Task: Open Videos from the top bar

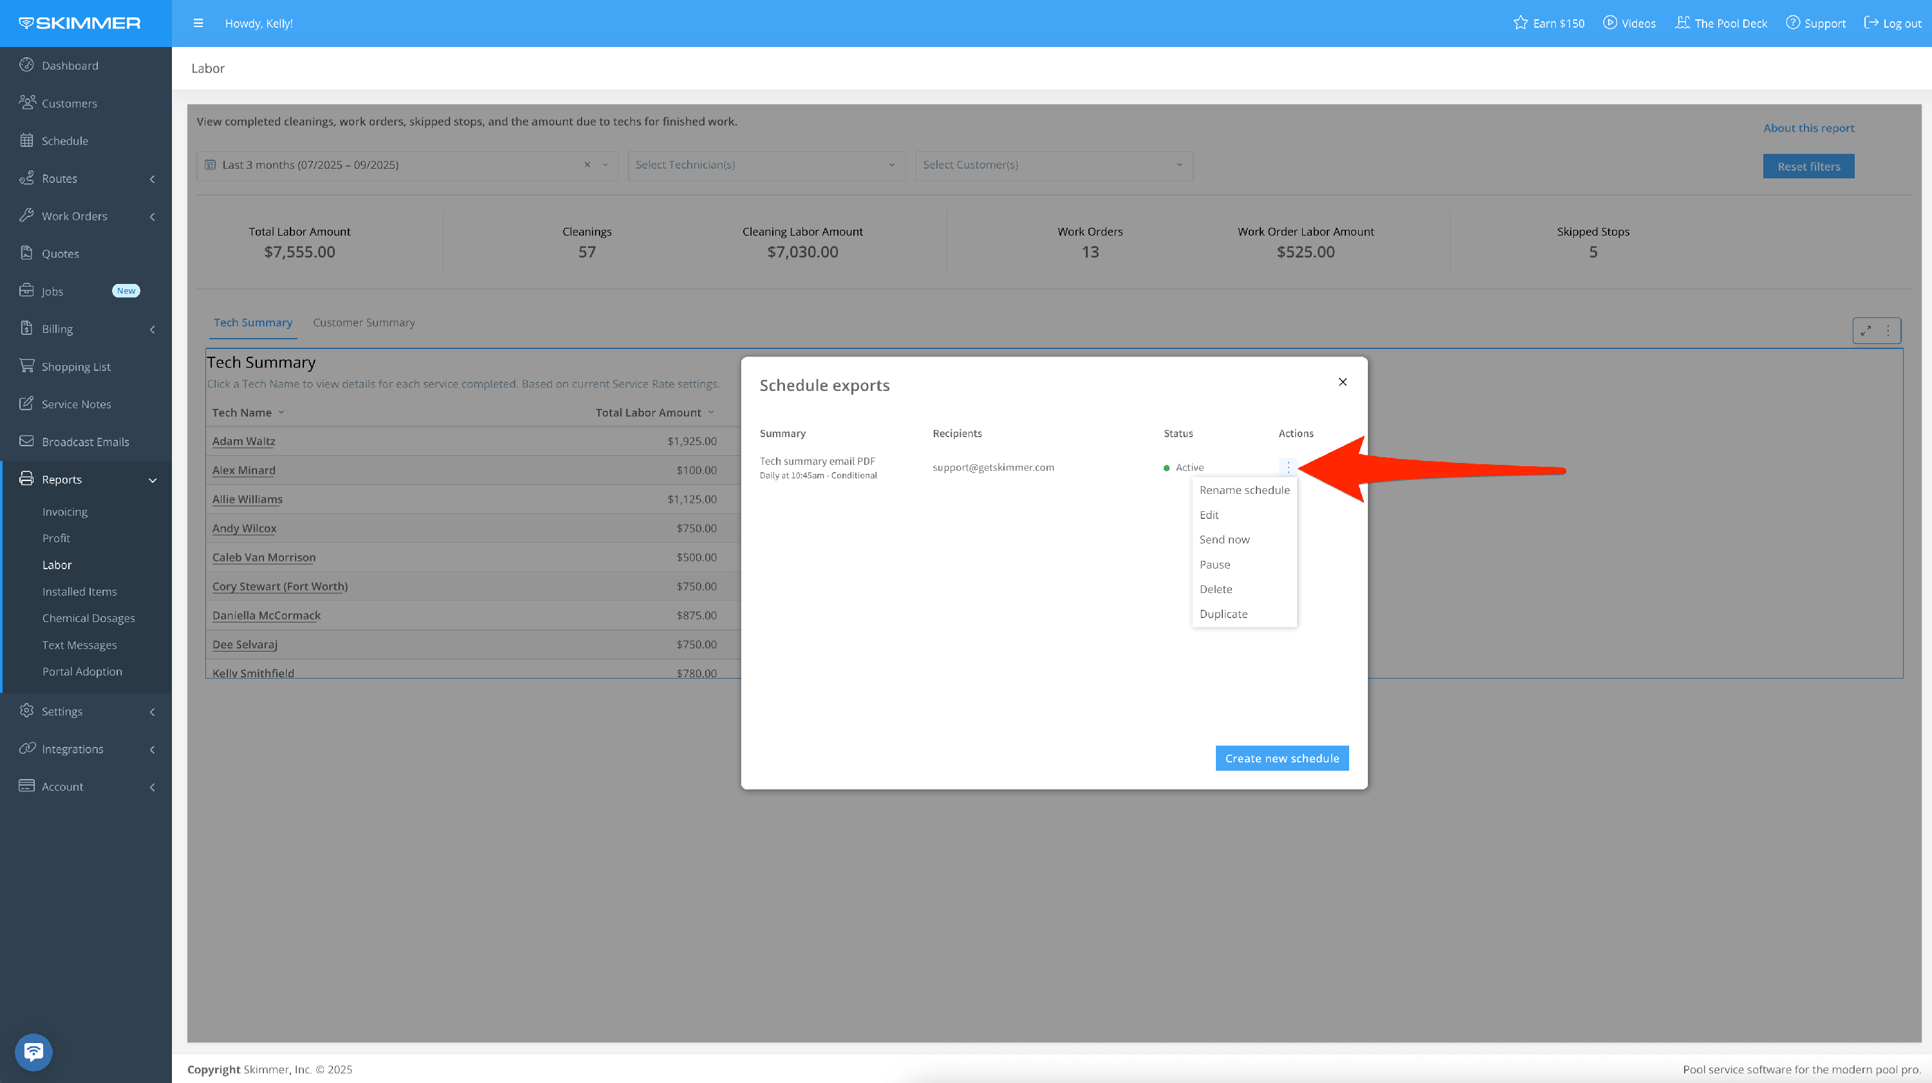Action: point(1629,23)
